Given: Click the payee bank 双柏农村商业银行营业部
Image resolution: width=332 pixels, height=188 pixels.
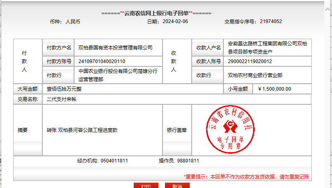Looking at the screenshot, I should pyautogui.click(x=255, y=75).
